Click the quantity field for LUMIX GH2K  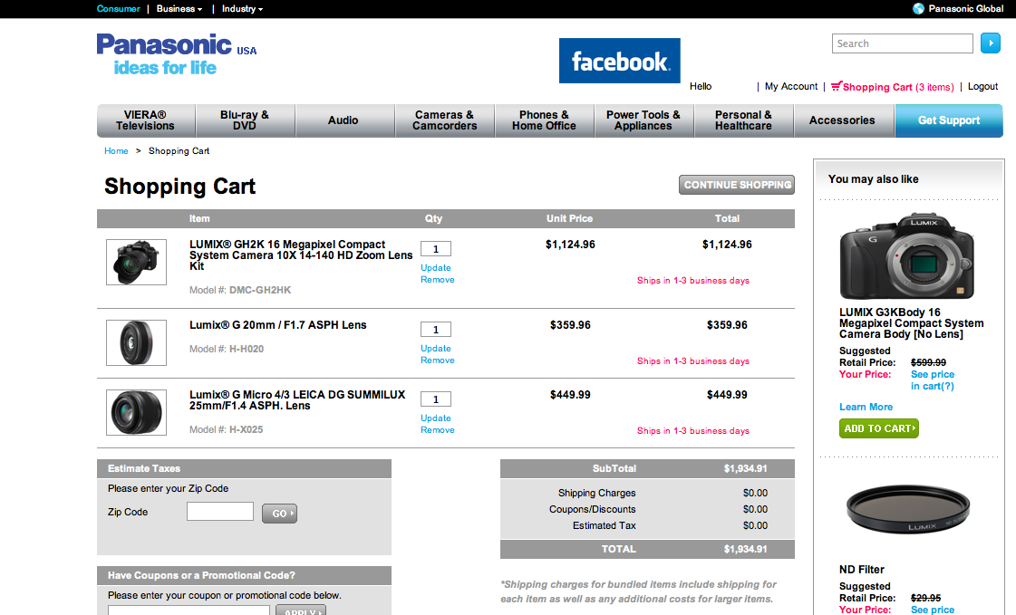436,248
